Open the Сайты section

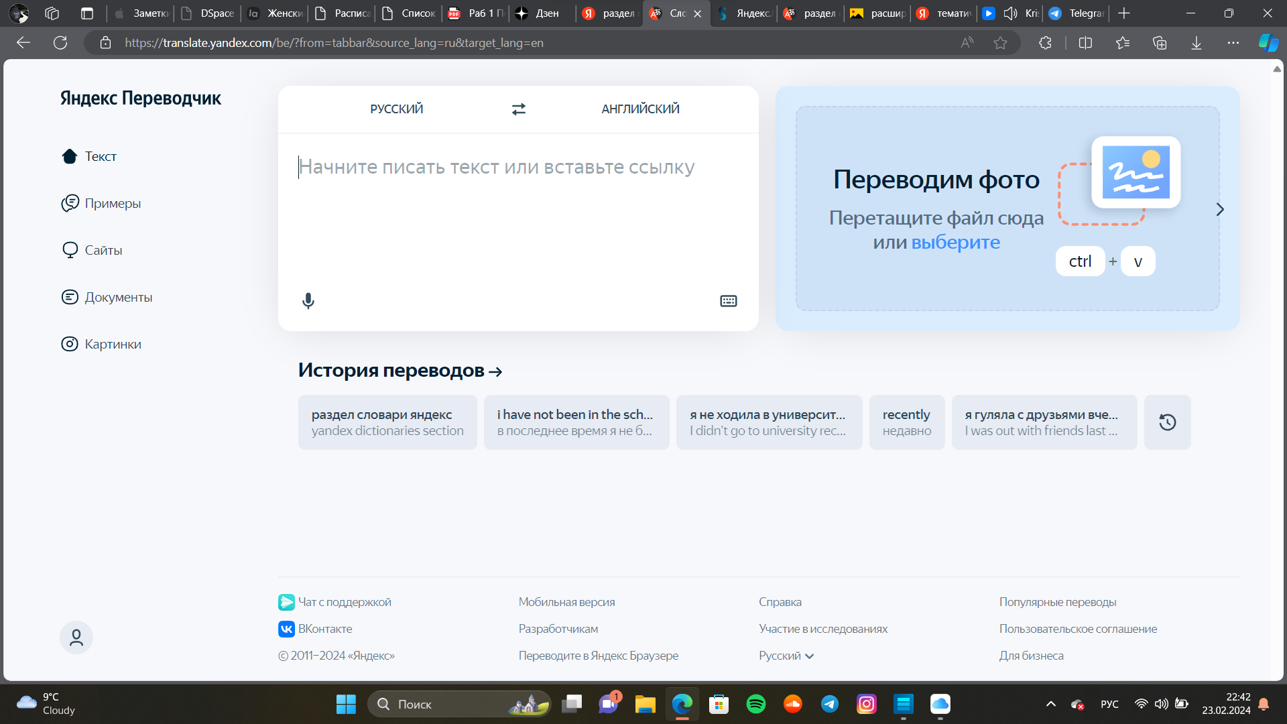pyautogui.click(x=92, y=250)
